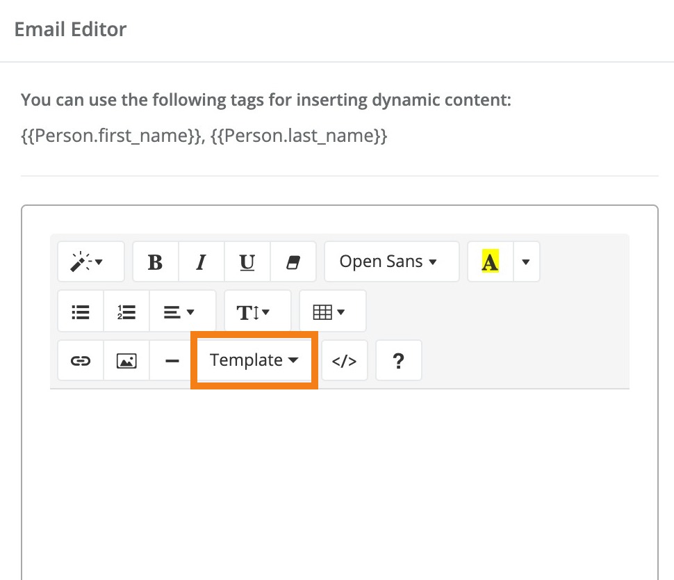The width and height of the screenshot is (674, 580).
Task: Open the editor help dialog
Action: click(x=398, y=360)
